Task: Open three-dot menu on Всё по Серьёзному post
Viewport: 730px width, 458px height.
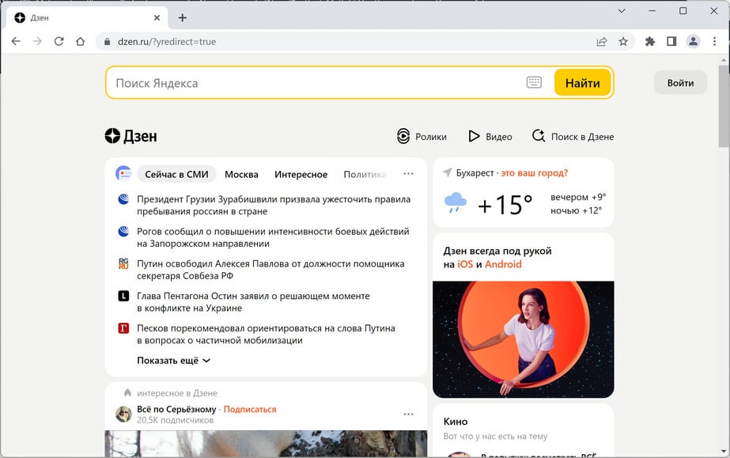Action: point(408,414)
